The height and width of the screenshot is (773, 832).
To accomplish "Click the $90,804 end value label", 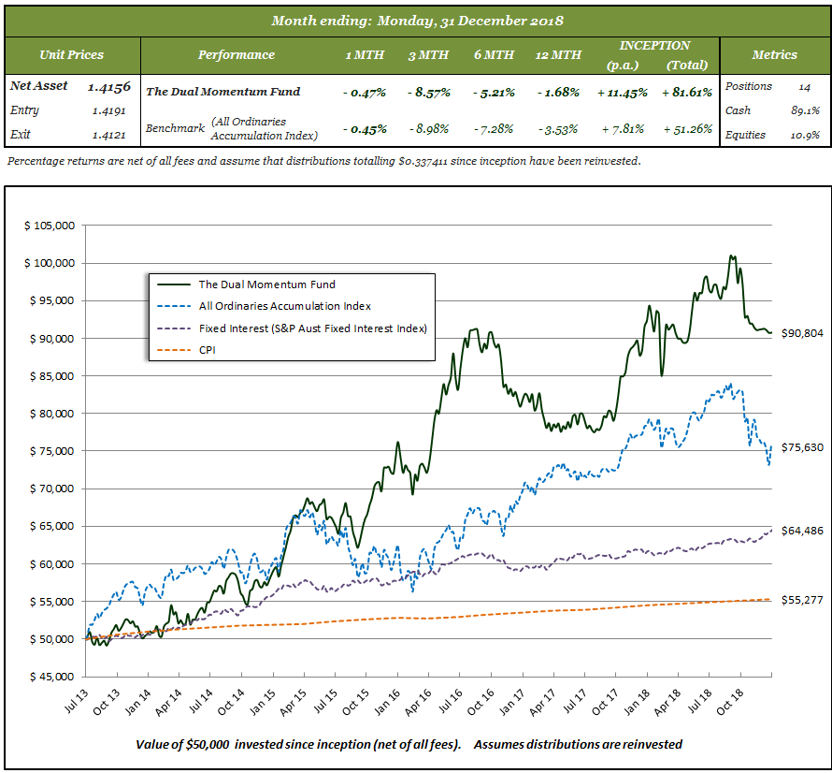I will (x=801, y=333).
